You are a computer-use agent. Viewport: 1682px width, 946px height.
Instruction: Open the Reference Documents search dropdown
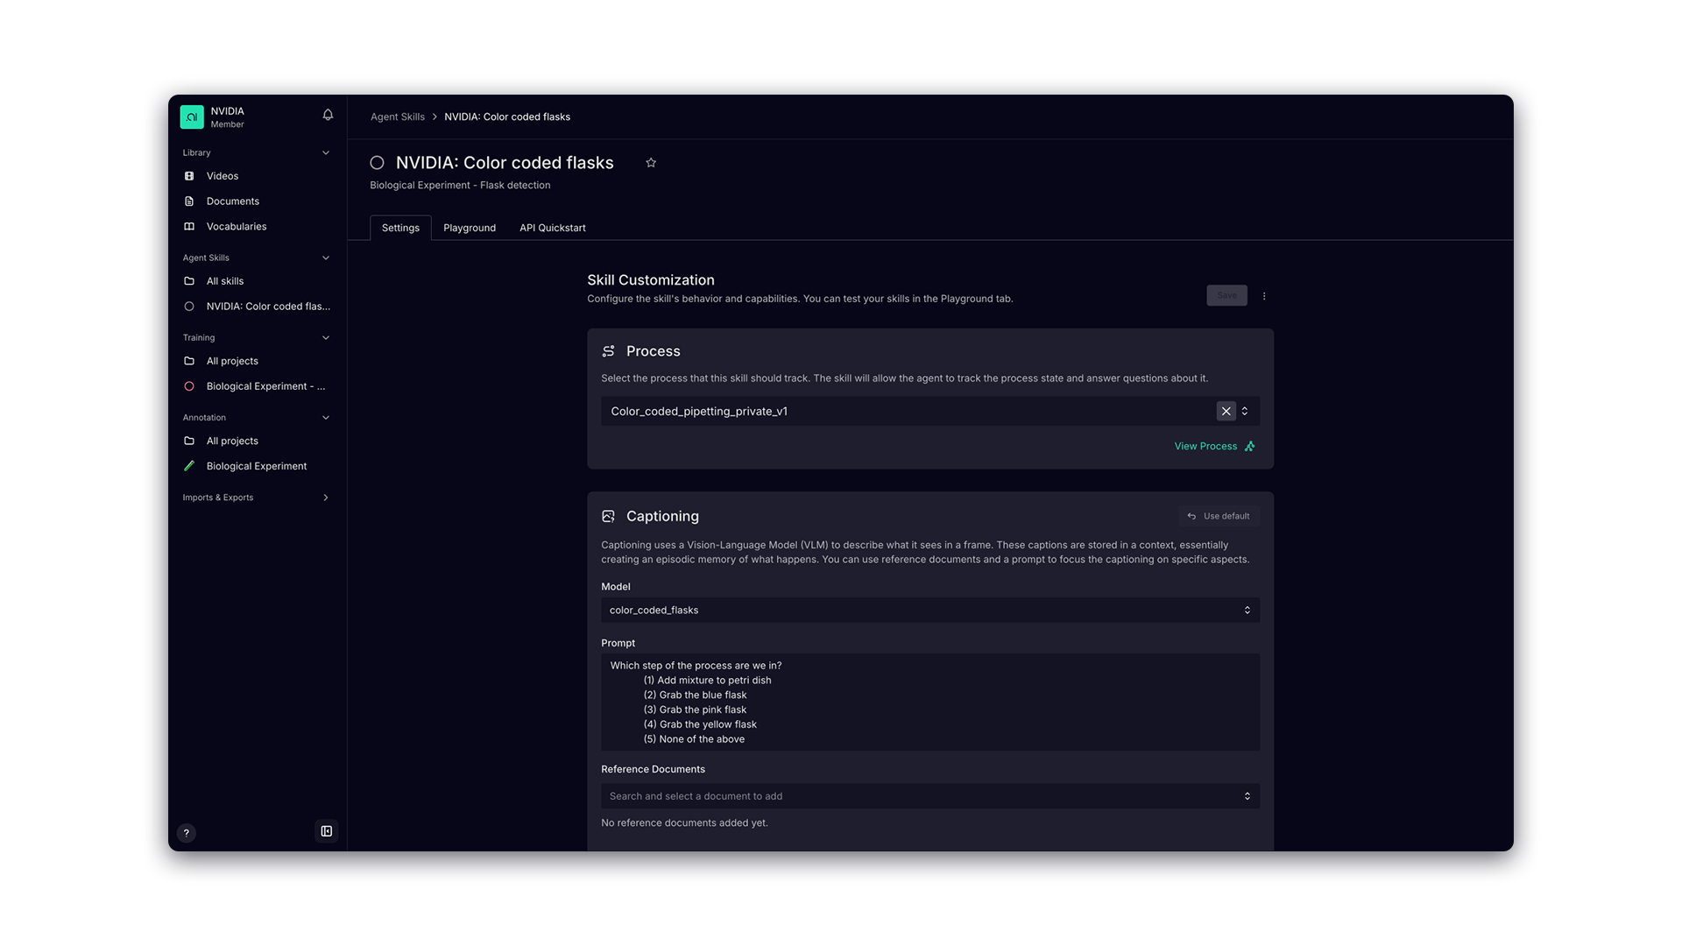(x=930, y=796)
